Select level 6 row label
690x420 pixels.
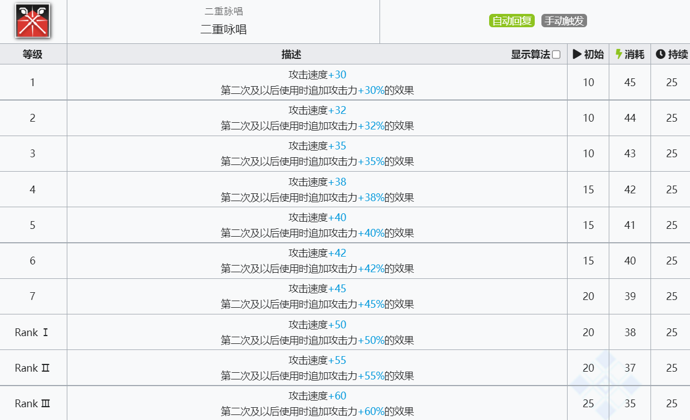[x=33, y=261]
